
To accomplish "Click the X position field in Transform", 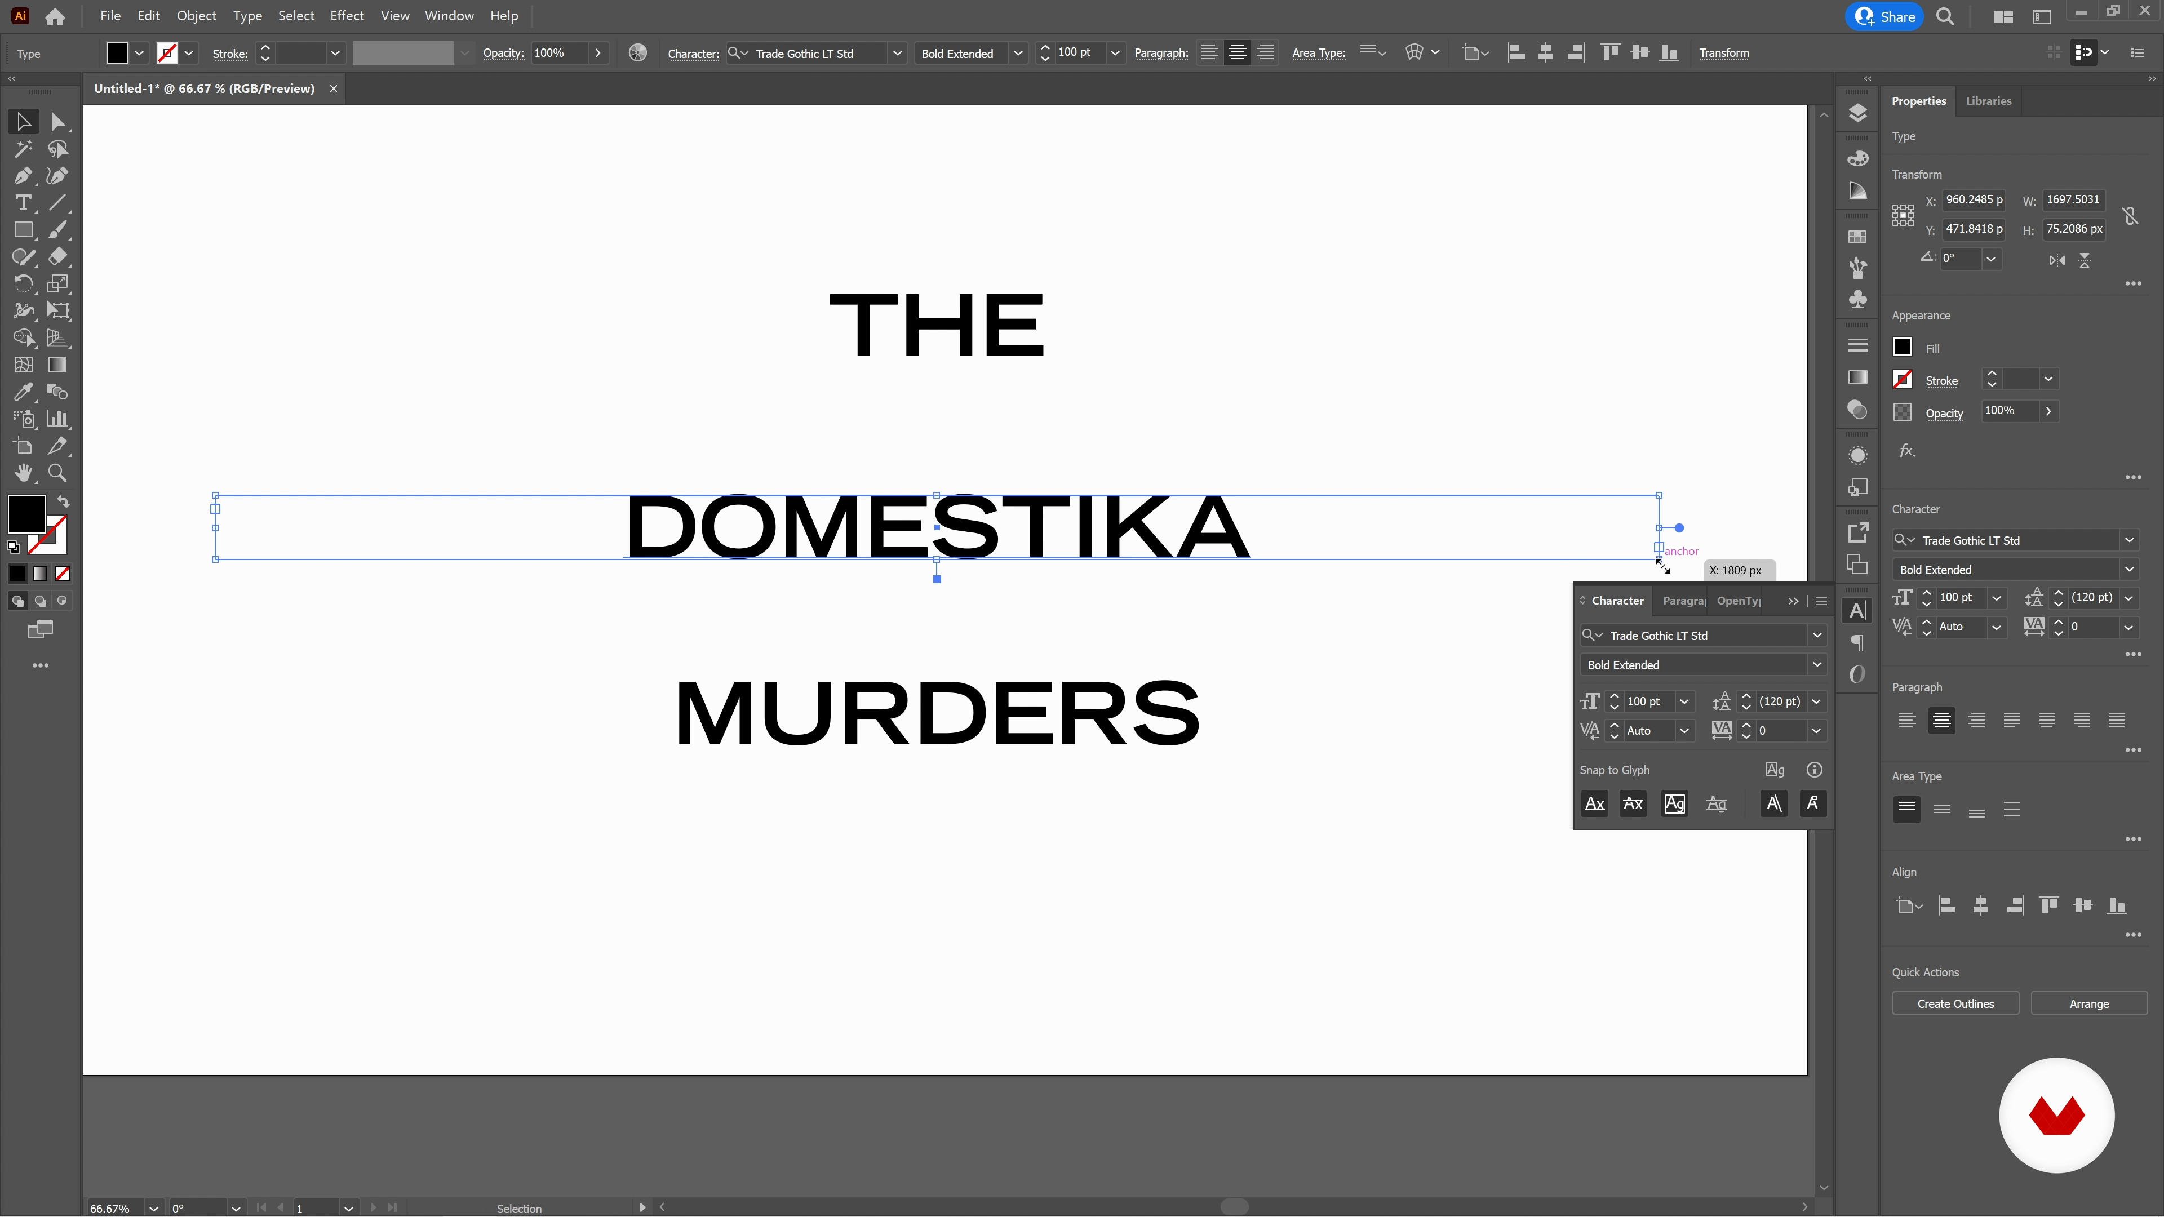I will 1974,200.
